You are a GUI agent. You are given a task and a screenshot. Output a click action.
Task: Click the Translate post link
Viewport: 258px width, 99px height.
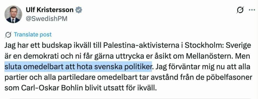point(33,34)
